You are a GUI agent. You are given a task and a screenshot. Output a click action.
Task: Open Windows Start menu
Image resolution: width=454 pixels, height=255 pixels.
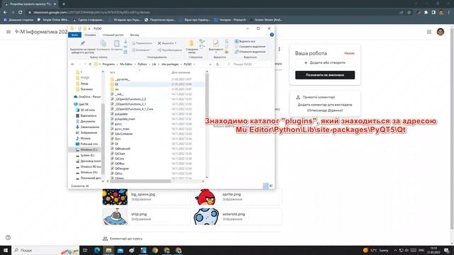[x=6, y=250]
